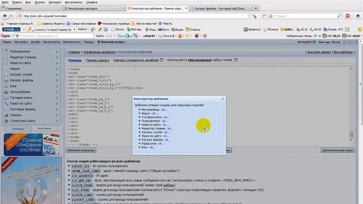Expand the Редактор страниц sidebar arrow
This screenshot has width=363, height=204.
(57, 57)
